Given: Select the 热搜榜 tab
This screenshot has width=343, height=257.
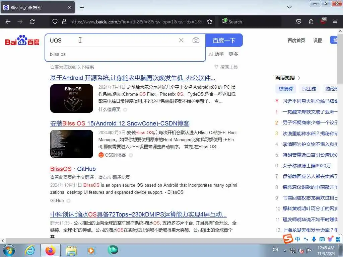Looking at the screenshot, I should pos(285,88).
